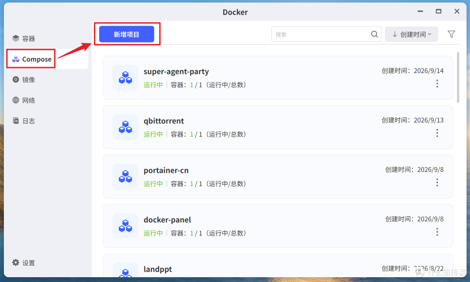Image resolution: width=470 pixels, height=282 pixels.
Task: Click 运行中 status of docker-panel
Action: [x=153, y=233]
